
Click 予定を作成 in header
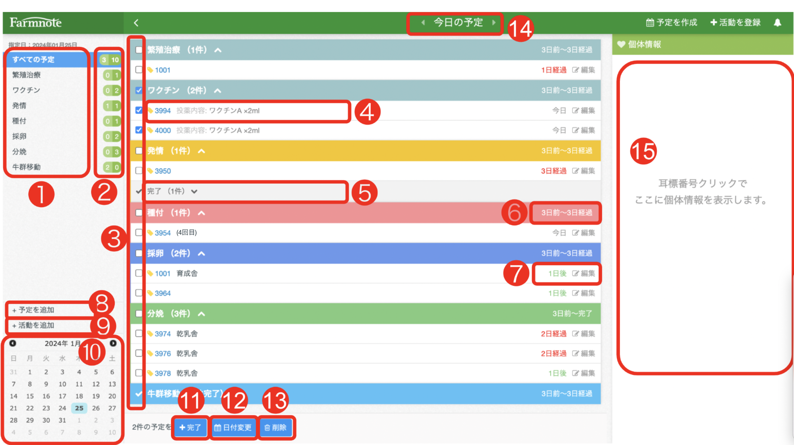pyautogui.click(x=672, y=23)
